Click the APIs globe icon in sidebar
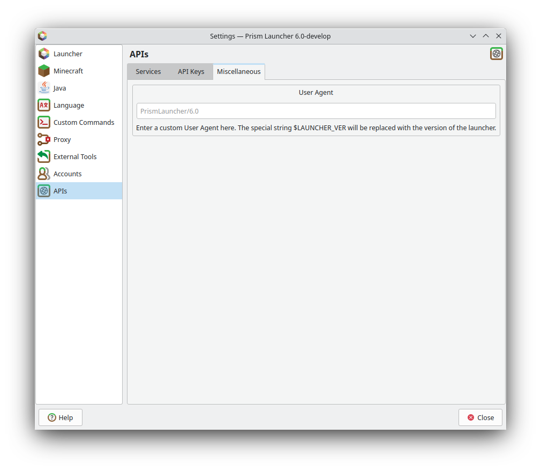 [x=43, y=191]
